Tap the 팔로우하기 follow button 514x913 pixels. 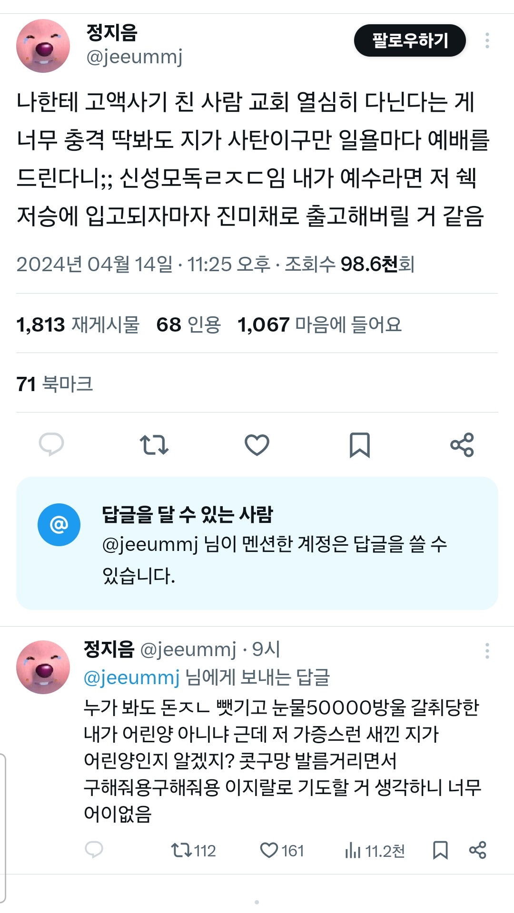coord(410,40)
